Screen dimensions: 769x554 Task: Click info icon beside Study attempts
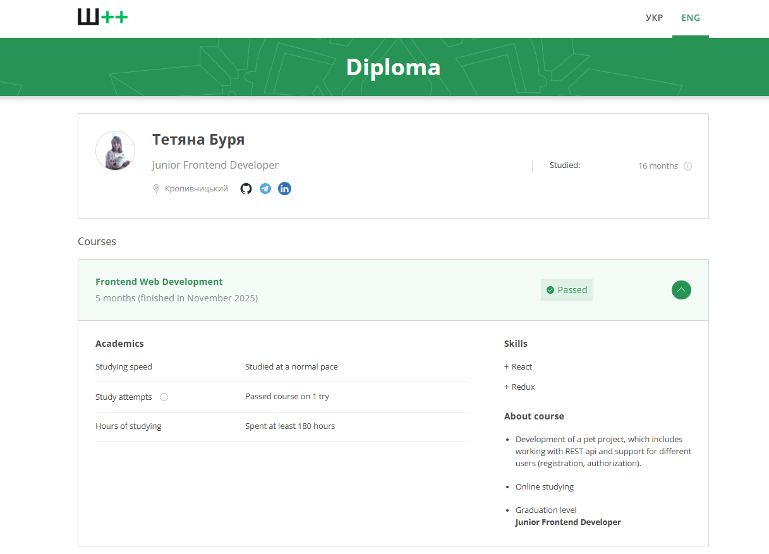point(164,397)
